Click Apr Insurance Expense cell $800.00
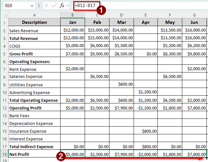 (146, 130)
